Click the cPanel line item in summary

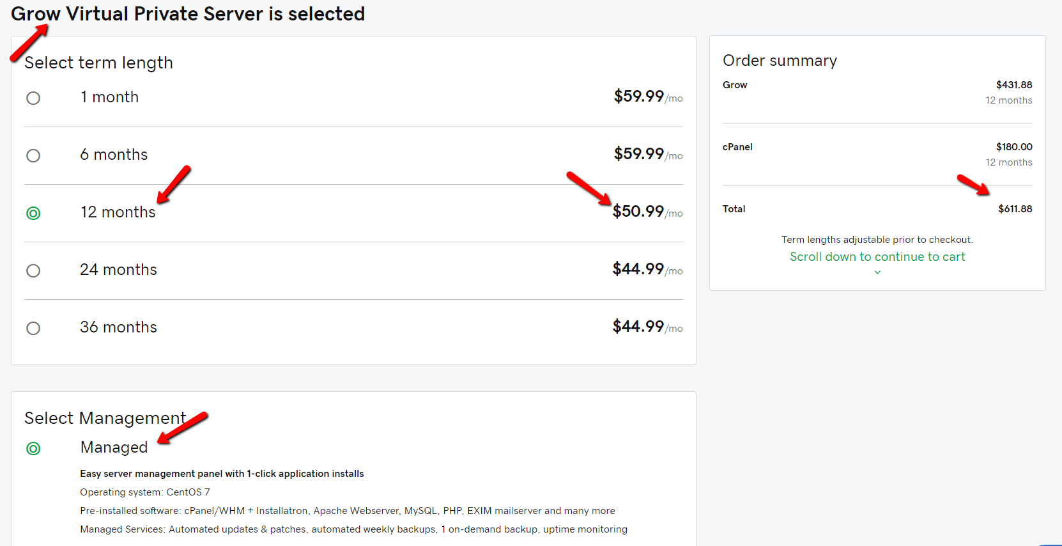737,147
